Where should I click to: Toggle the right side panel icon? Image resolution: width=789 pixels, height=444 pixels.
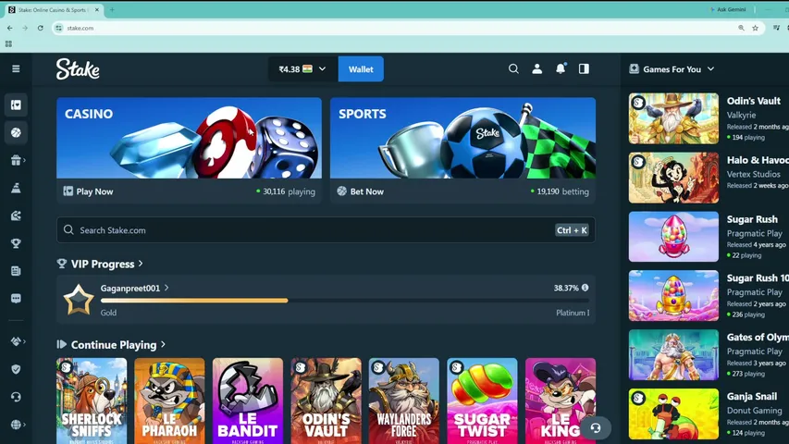click(x=584, y=69)
